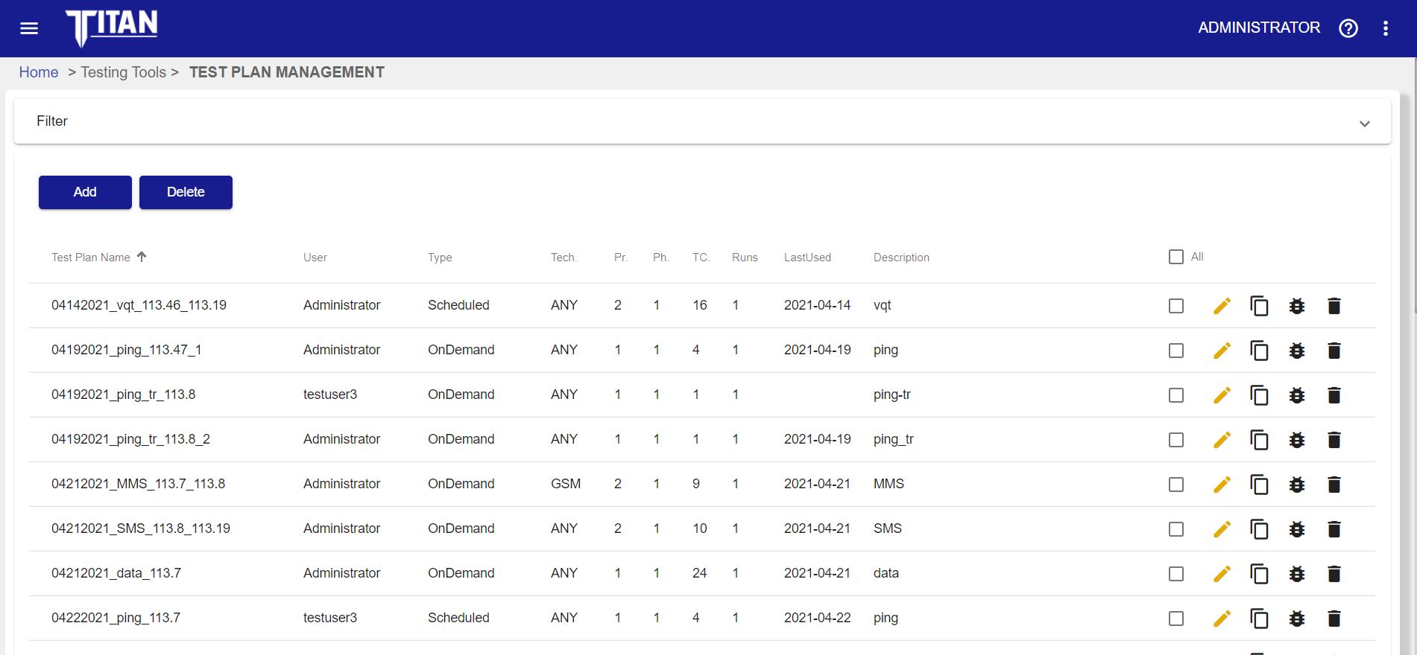Screen dimensions: 1417x655
Task: Expand the Filter panel chevron
Action: (x=1365, y=124)
